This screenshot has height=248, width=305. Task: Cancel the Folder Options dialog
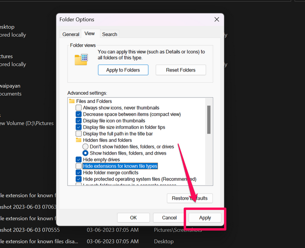pyautogui.click(x=169, y=218)
